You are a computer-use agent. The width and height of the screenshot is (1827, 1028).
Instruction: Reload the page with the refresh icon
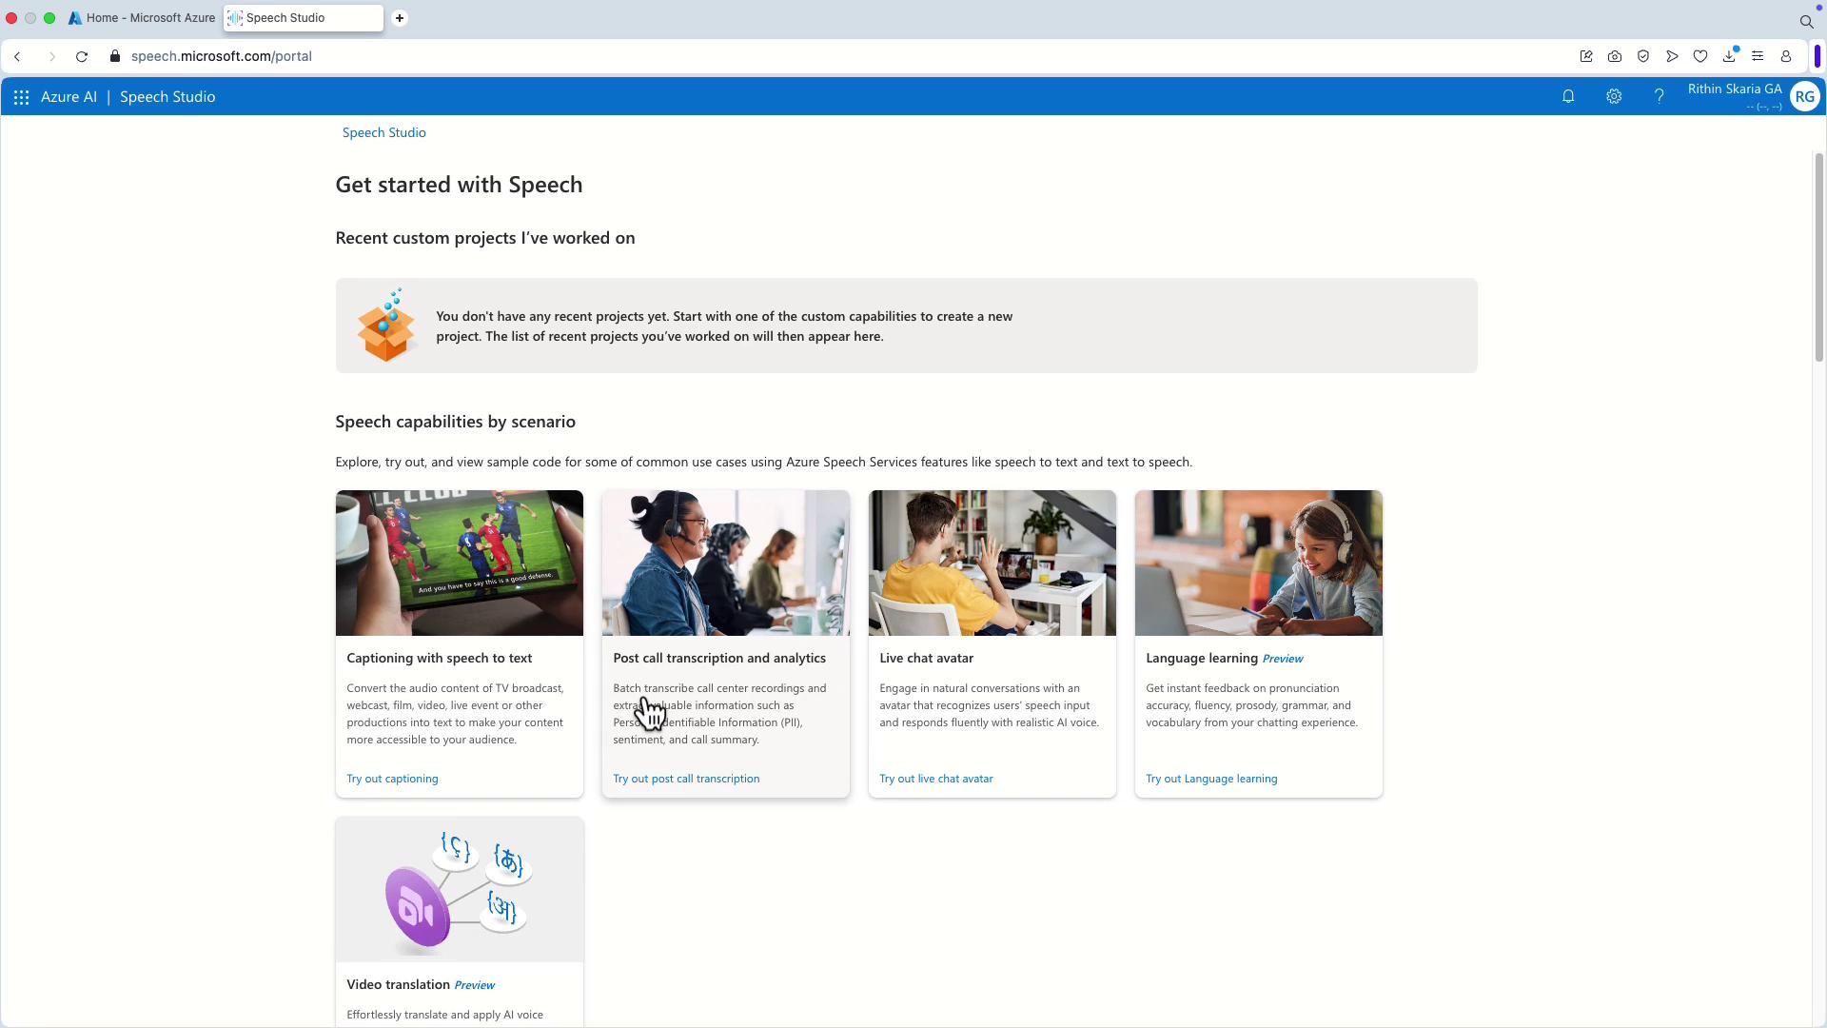pos(82,56)
